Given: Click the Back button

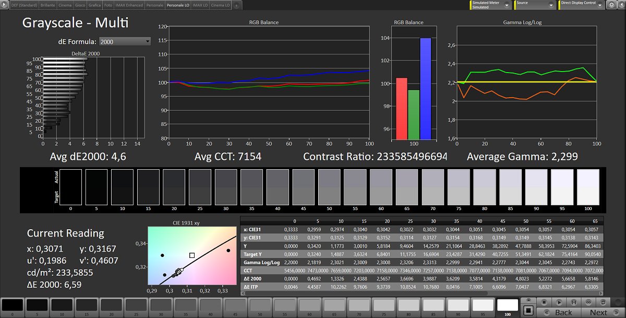Looking at the screenshot, I should (x=558, y=312).
